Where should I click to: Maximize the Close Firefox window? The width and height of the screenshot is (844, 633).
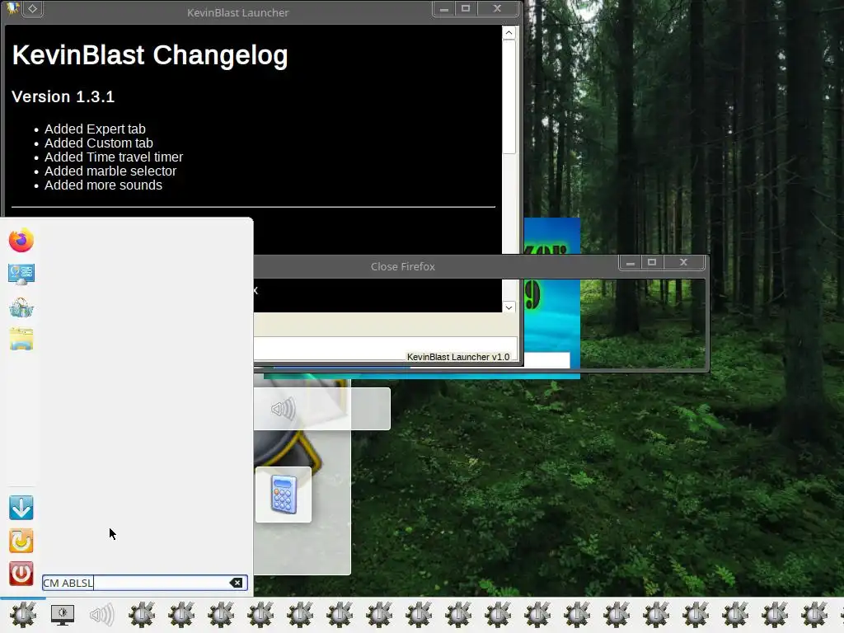point(652,263)
